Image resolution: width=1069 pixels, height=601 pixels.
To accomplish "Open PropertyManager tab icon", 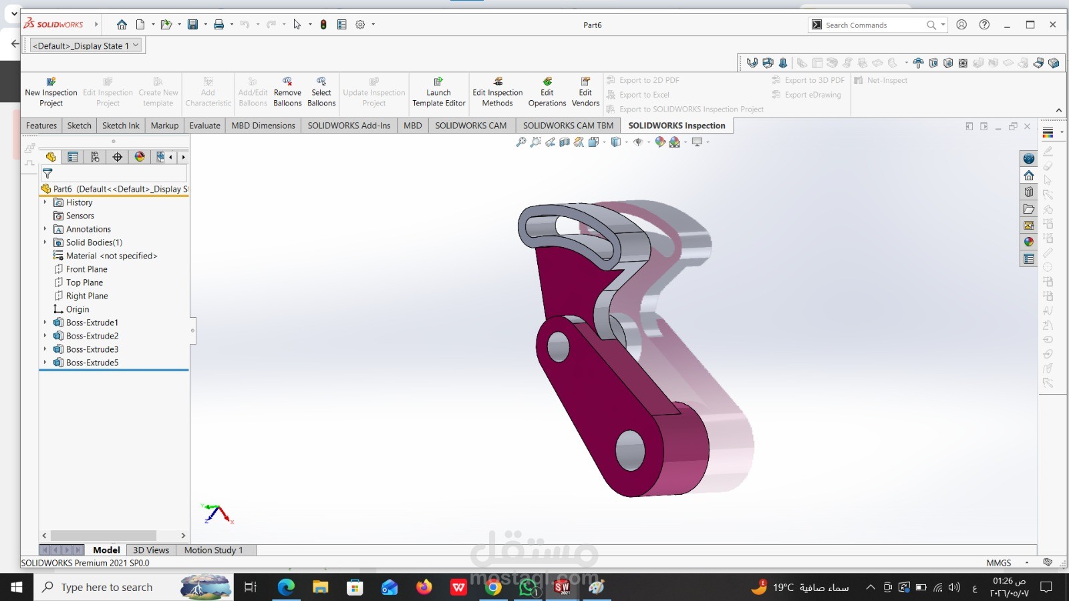I will tap(73, 157).
